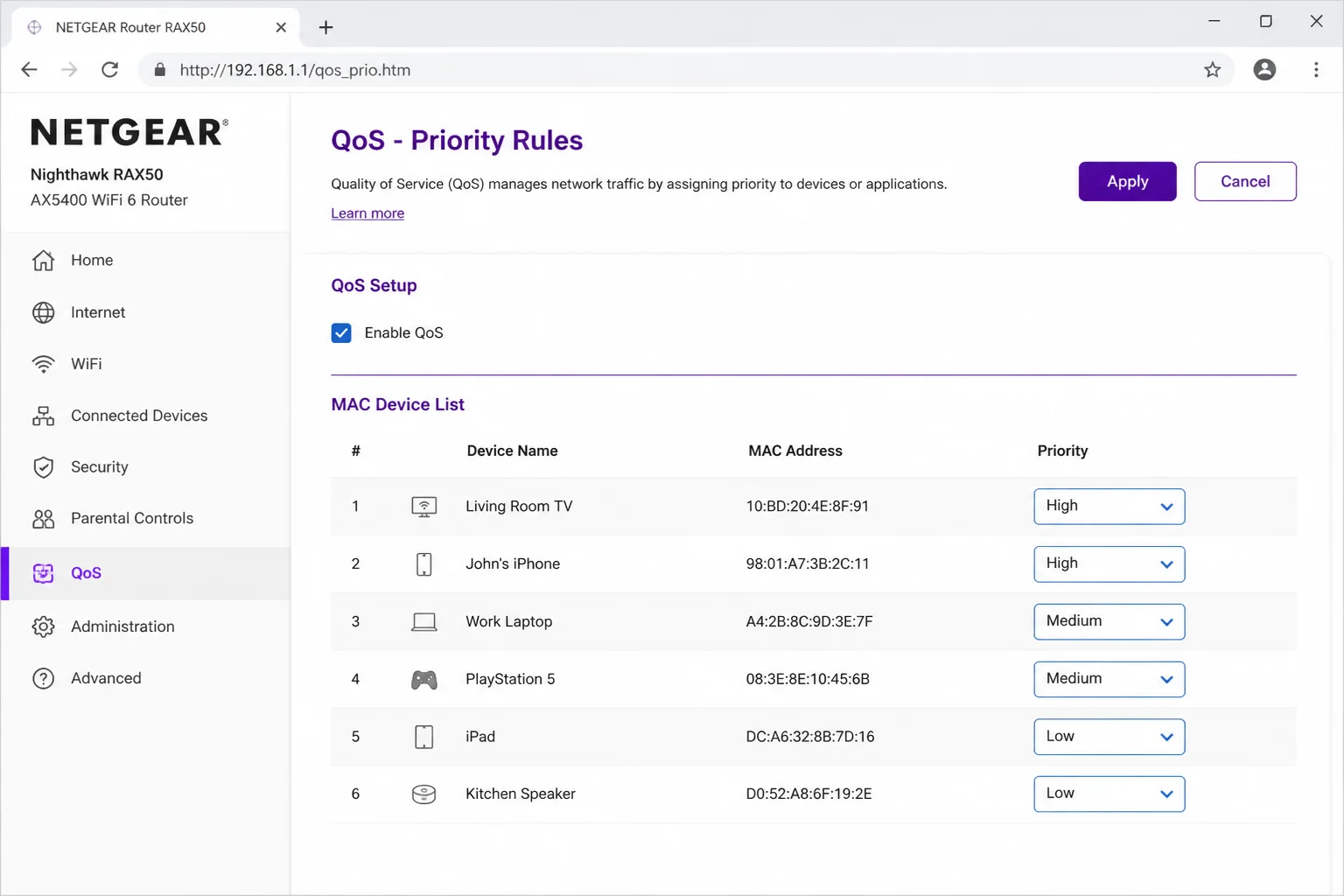Click the Home house icon in sidebar
This screenshot has width=1344, height=896.
click(x=43, y=260)
